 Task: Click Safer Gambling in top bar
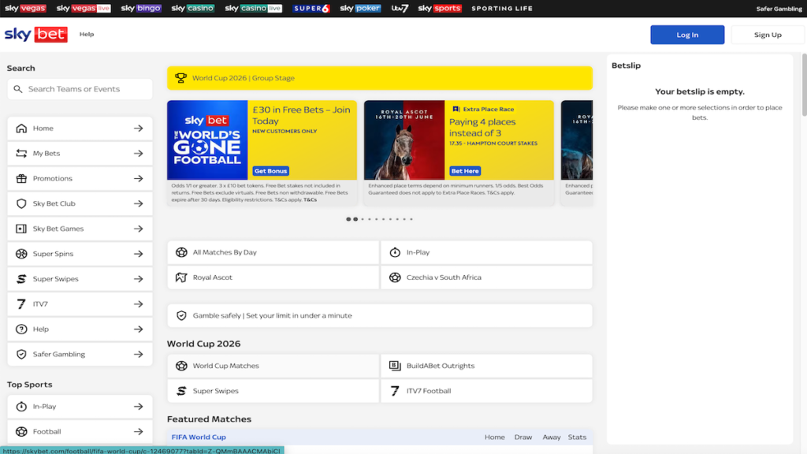pyautogui.click(x=779, y=9)
